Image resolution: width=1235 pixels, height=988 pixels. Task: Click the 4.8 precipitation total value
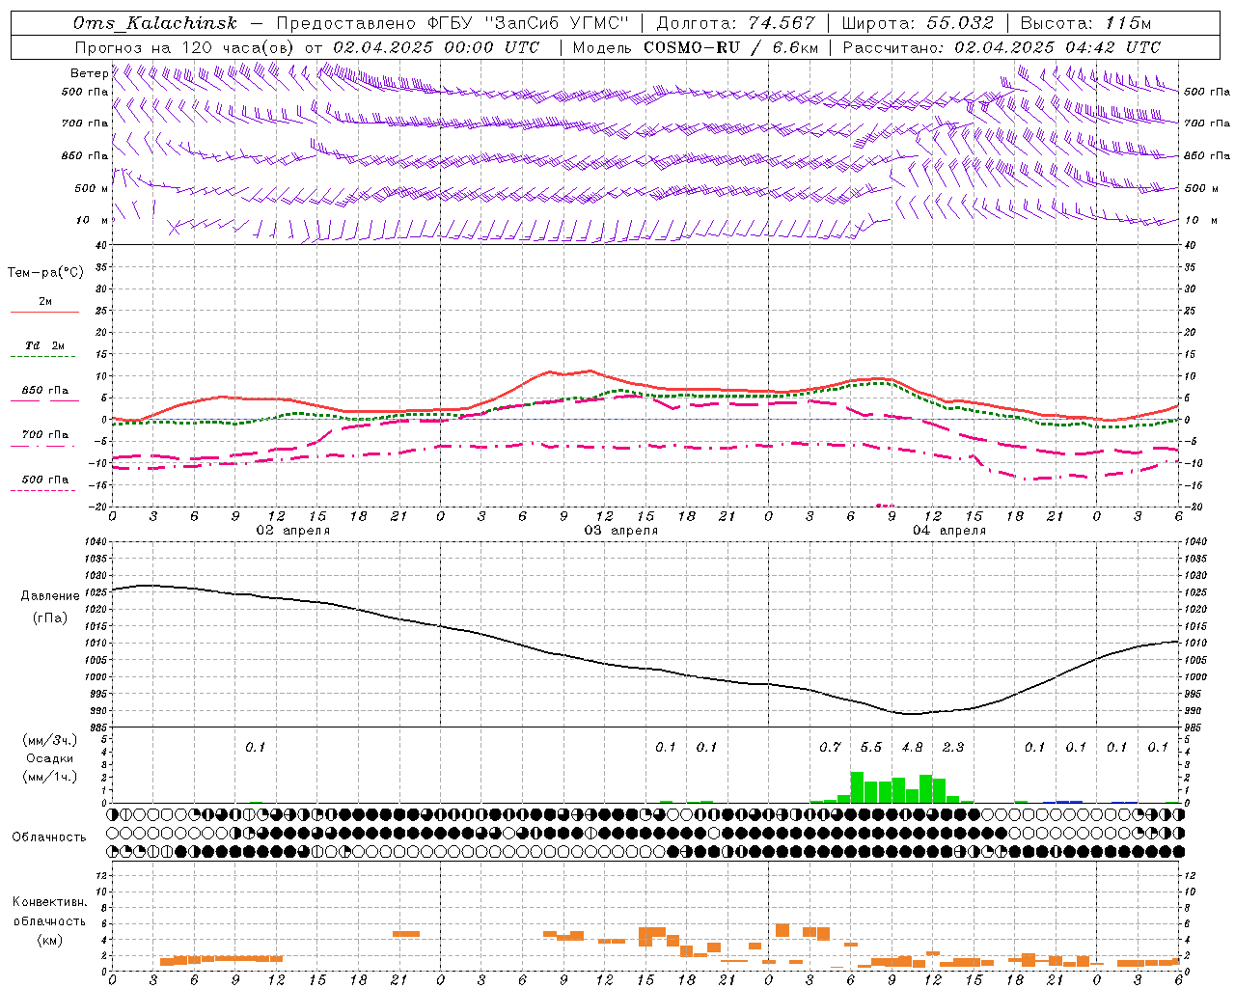click(x=912, y=747)
